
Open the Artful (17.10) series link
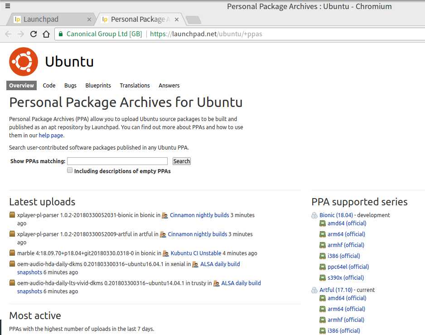(x=336, y=290)
